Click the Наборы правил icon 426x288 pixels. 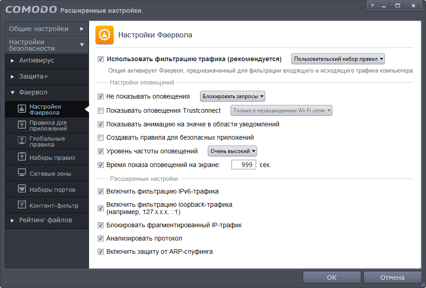[x=21, y=157]
